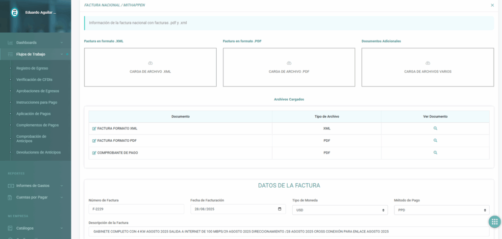Open the Fecha de Facturación calendar picker
This screenshot has height=239, width=502.
[x=279, y=209]
